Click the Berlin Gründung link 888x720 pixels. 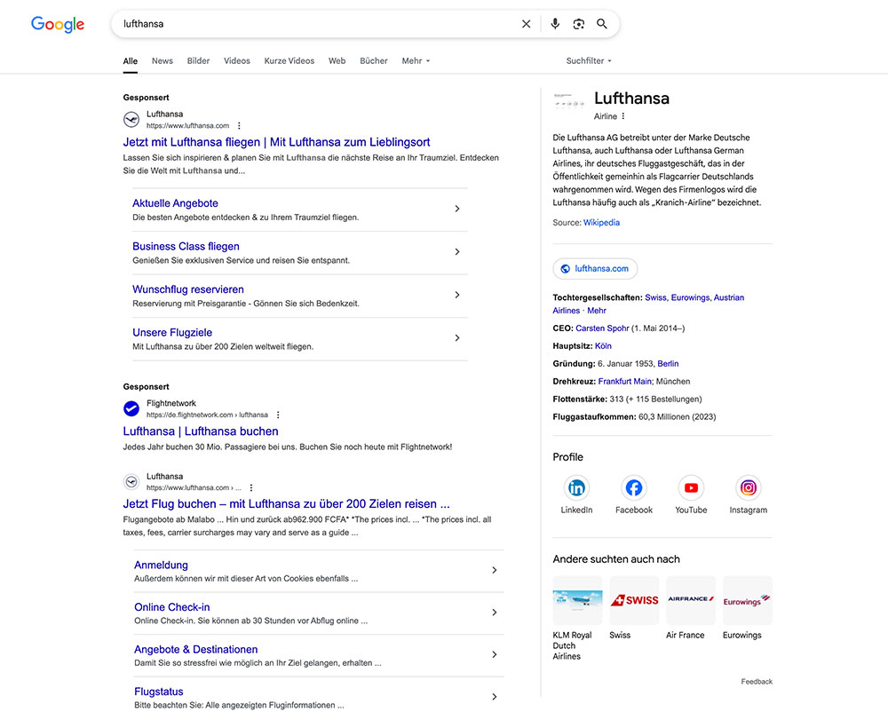(x=668, y=363)
